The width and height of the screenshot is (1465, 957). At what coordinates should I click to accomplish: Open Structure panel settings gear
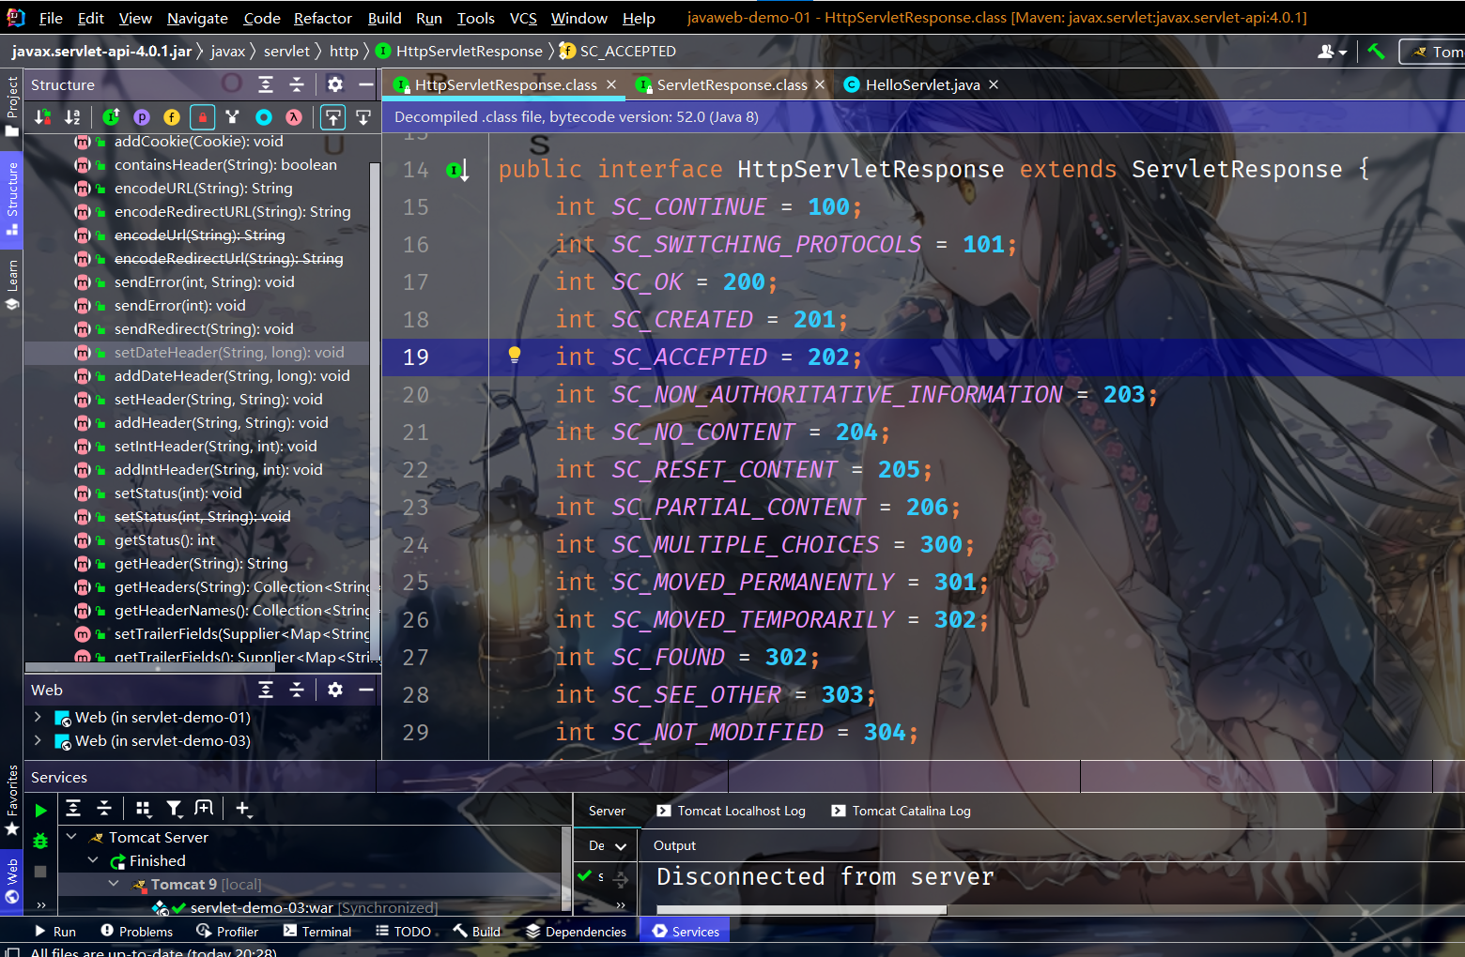[x=335, y=84]
